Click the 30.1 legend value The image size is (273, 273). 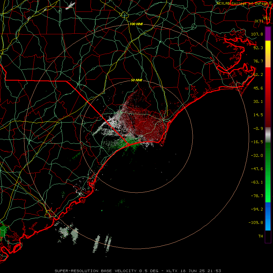(258, 102)
